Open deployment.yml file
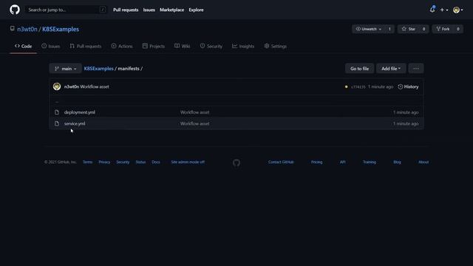 pyautogui.click(x=80, y=112)
